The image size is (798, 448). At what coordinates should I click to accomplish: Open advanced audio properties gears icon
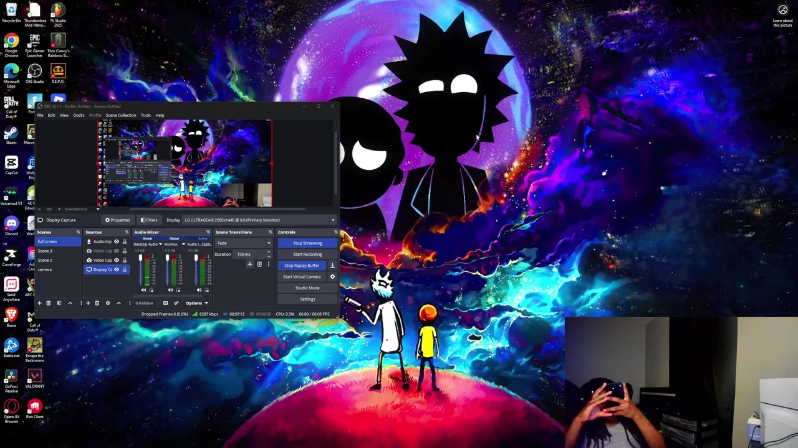[176, 303]
